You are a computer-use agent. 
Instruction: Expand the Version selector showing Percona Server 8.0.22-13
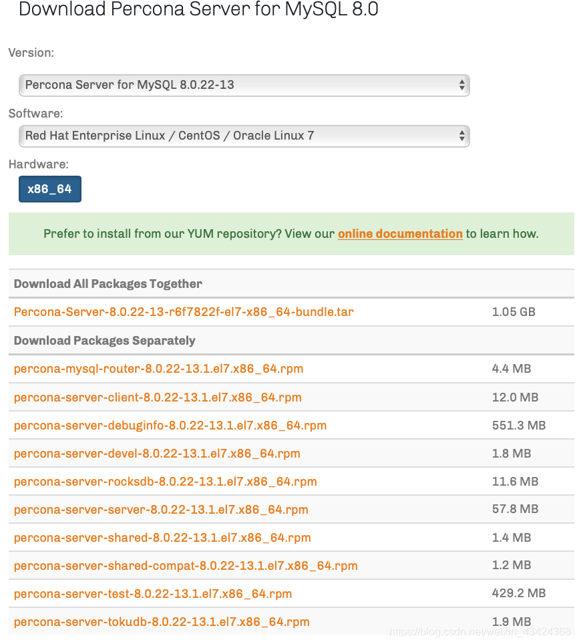pos(244,86)
